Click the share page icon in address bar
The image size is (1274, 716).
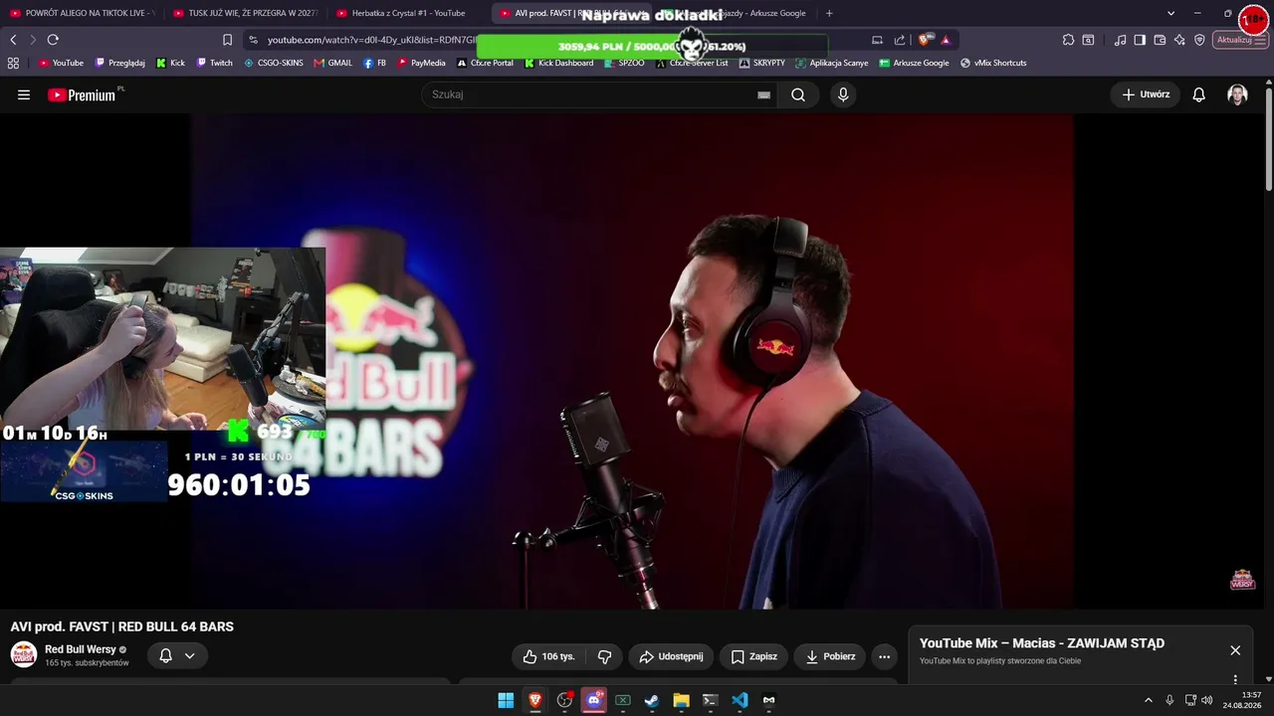[x=900, y=40]
